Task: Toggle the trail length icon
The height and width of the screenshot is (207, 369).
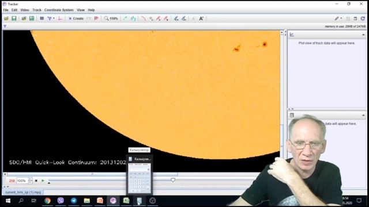Action: 125,18
